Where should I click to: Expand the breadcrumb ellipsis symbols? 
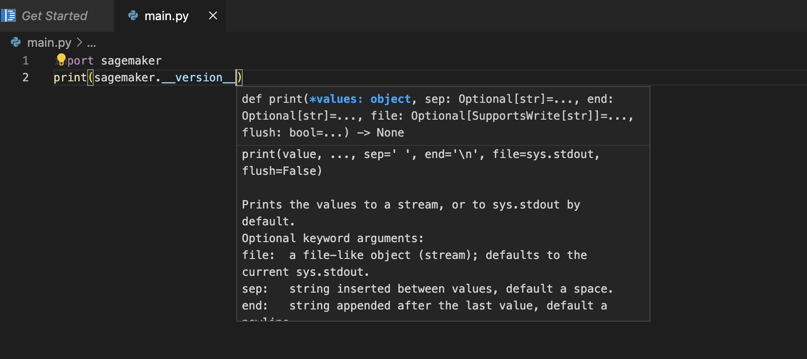pyautogui.click(x=91, y=45)
